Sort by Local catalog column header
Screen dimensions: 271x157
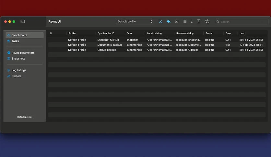tap(154, 33)
